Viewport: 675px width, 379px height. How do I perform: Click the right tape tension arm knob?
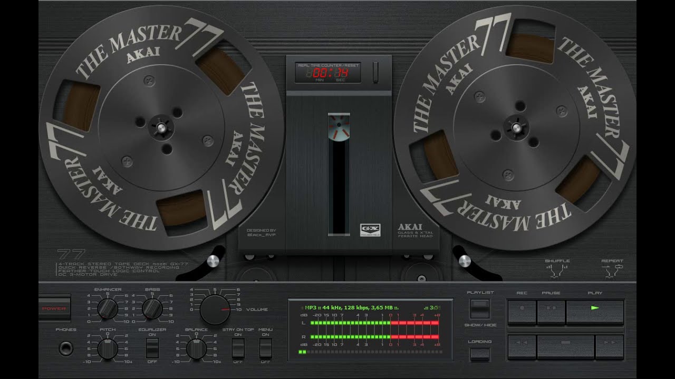(x=465, y=261)
